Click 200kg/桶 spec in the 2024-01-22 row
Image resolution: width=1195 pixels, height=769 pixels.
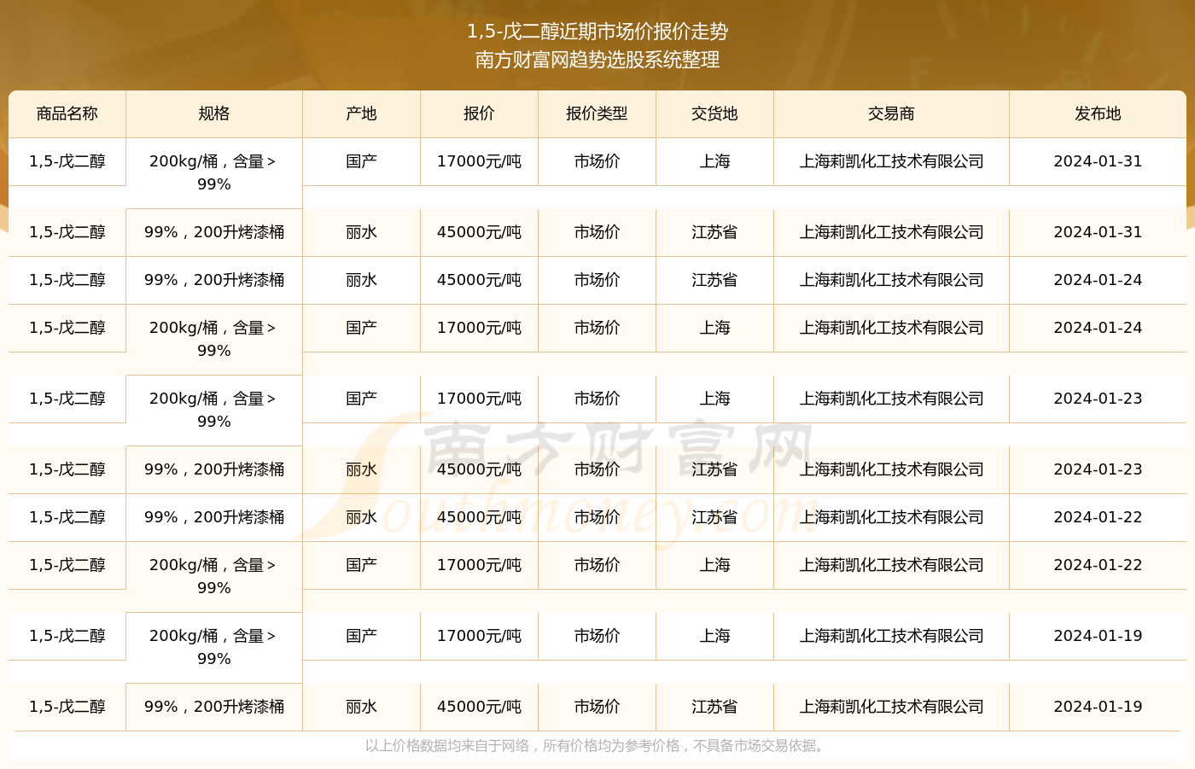[213, 576]
